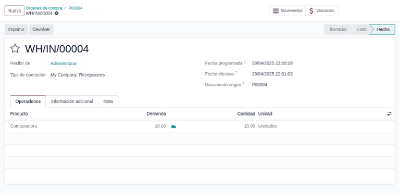Click the Imprimir button

point(16,30)
